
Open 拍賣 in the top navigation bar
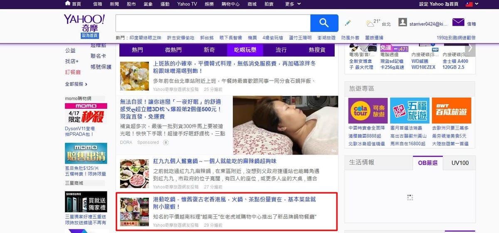coord(269,4)
